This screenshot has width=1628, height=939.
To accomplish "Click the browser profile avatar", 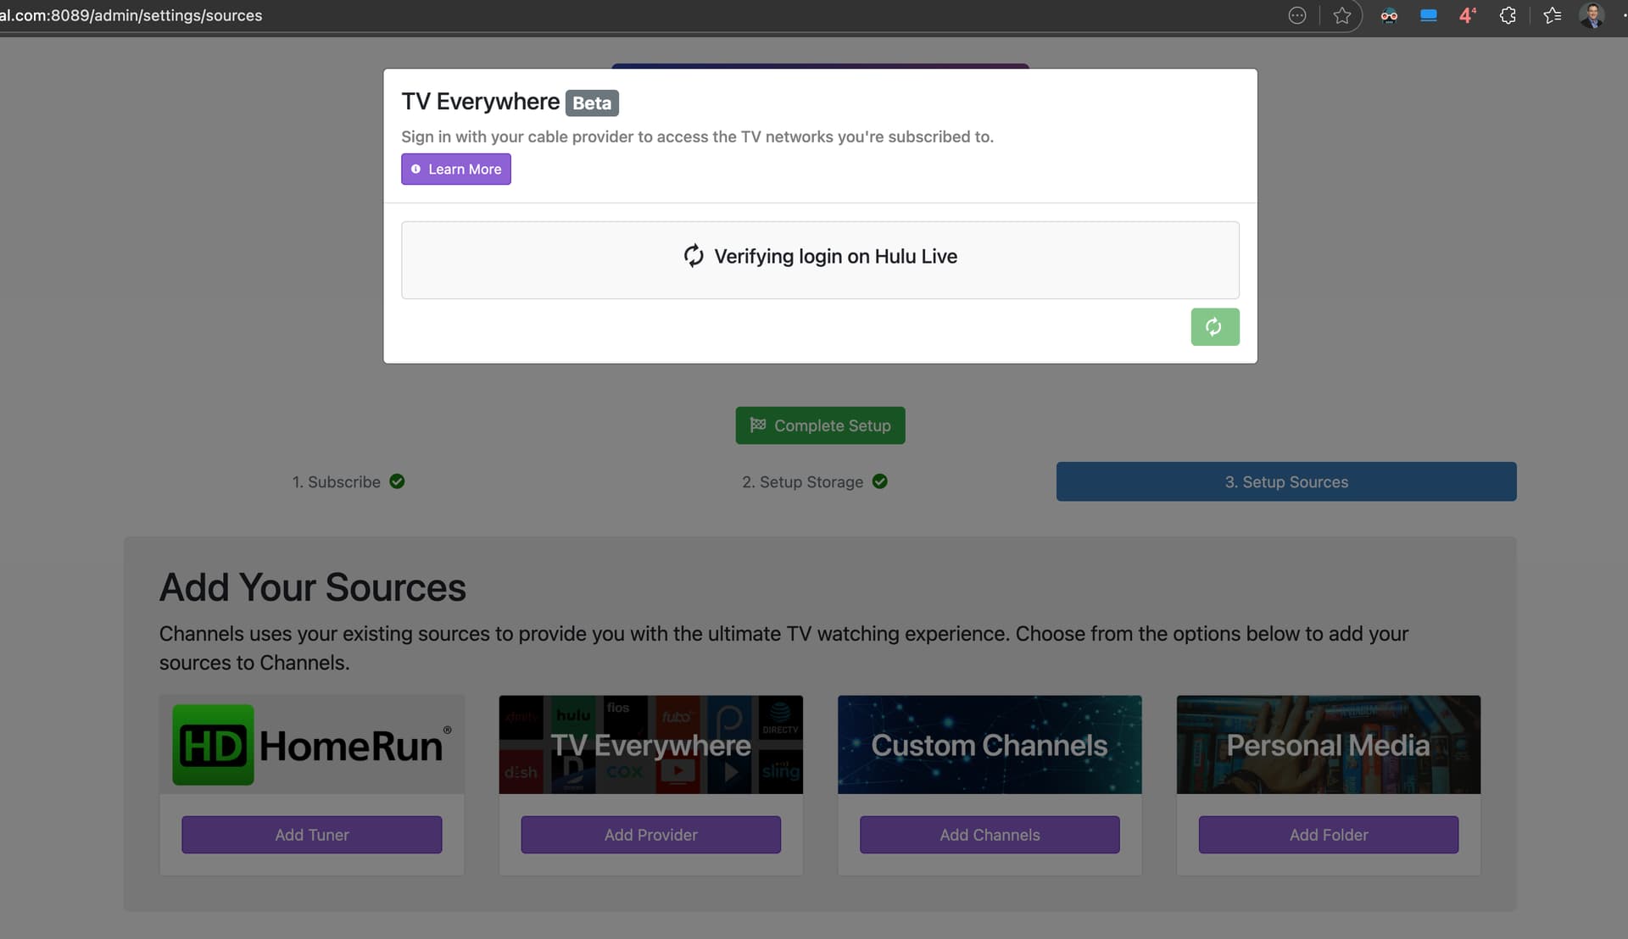I will click(1592, 15).
